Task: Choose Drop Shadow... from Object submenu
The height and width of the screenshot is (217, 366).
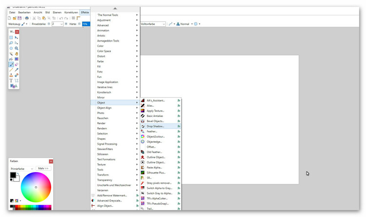Action: pos(161,126)
